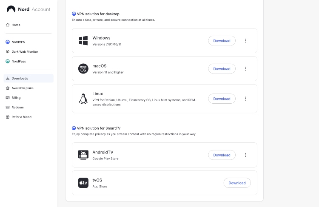The height and width of the screenshot is (207, 319).
Task: Click the Windows logo icon
Action: pyautogui.click(x=83, y=41)
